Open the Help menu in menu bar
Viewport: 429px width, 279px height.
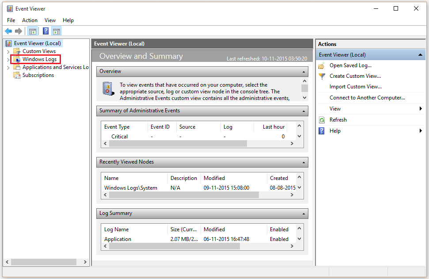68,20
